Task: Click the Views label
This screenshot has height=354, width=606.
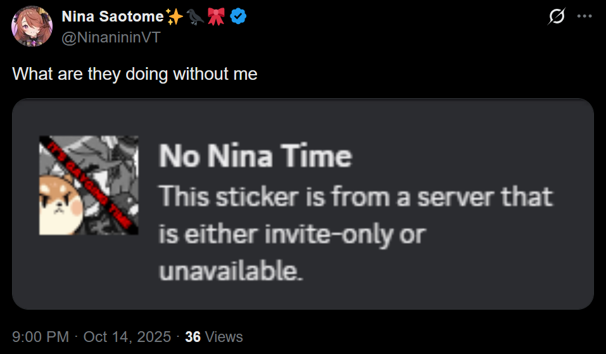Action: pos(224,337)
